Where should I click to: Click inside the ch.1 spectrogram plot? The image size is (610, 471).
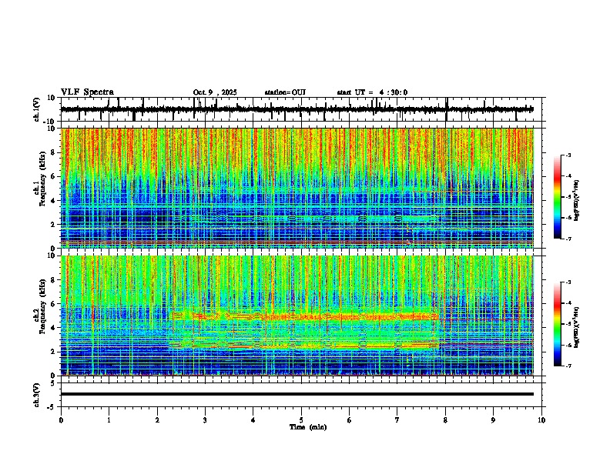(x=297, y=188)
